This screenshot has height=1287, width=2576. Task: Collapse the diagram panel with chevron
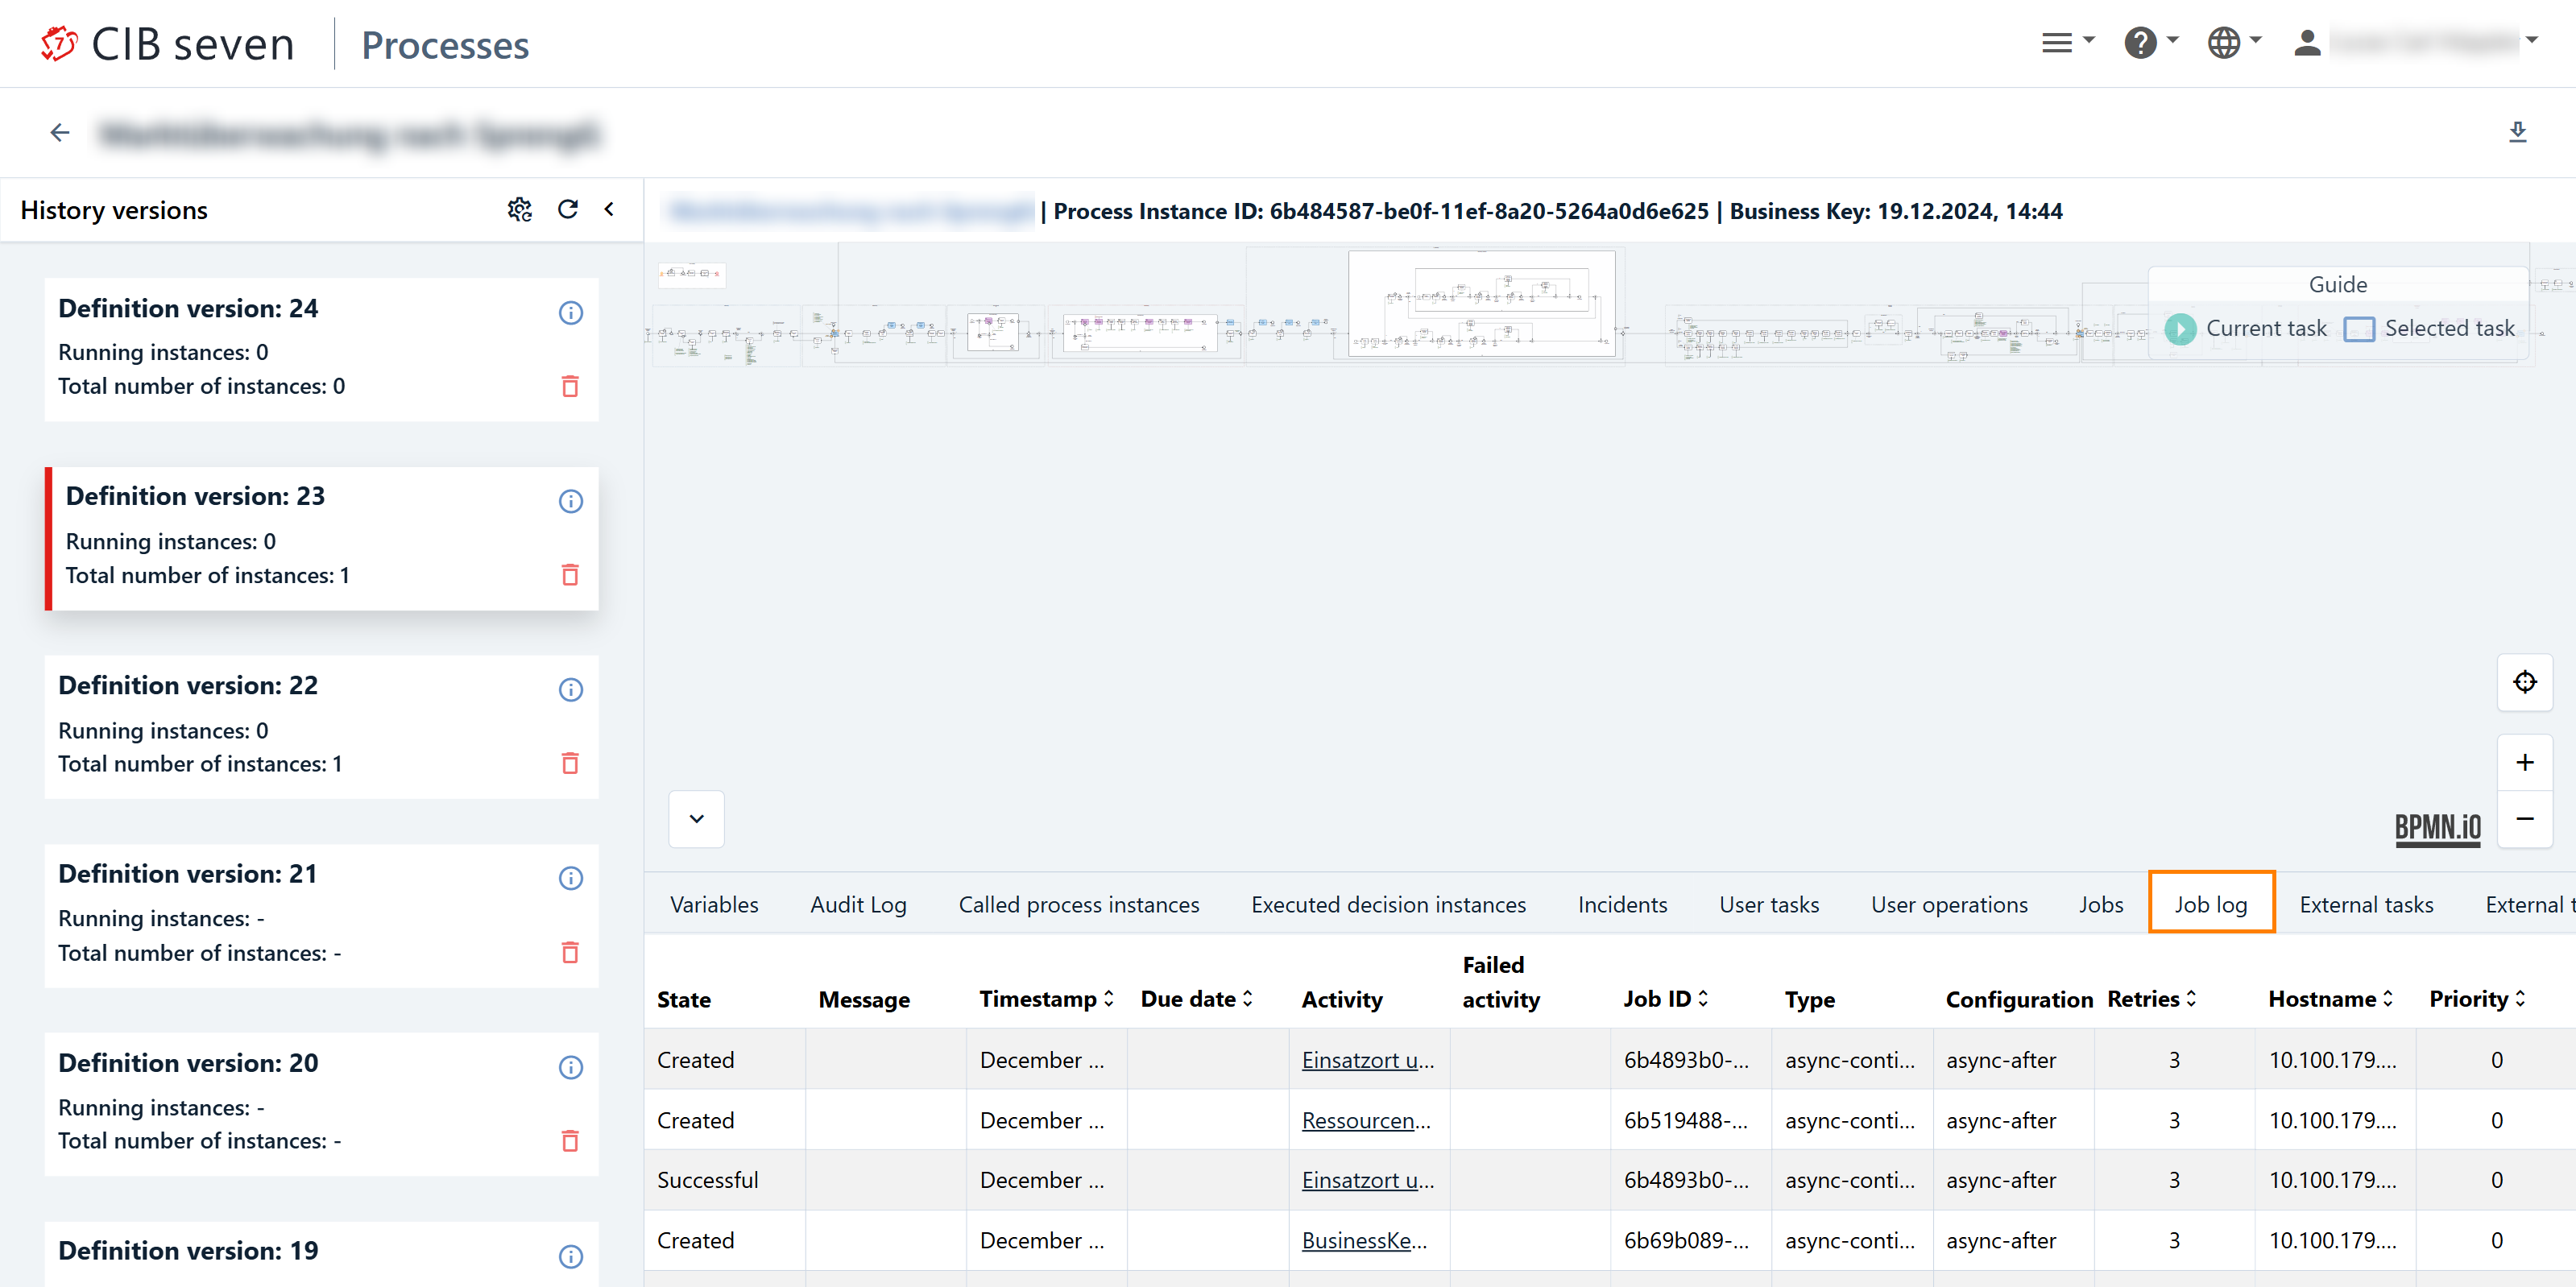696,819
